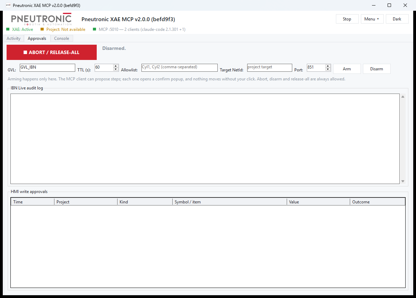The image size is (416, 298).
Task: Maximize the Pneutronic XAE MCP window
Action: tap(389, 5)
